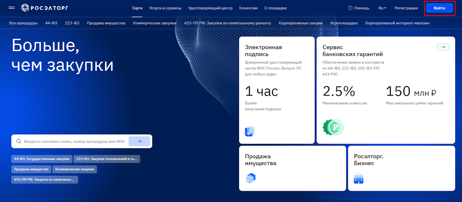The image size is (462, 202).
Task: Open Коммерческие закупки in the submenu
Action: point(155,23)
